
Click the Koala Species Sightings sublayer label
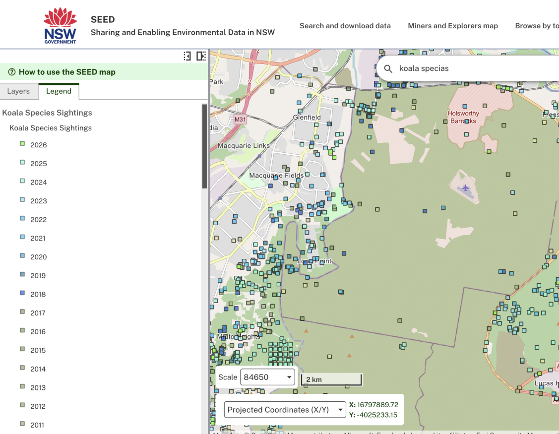pos(51,128)
